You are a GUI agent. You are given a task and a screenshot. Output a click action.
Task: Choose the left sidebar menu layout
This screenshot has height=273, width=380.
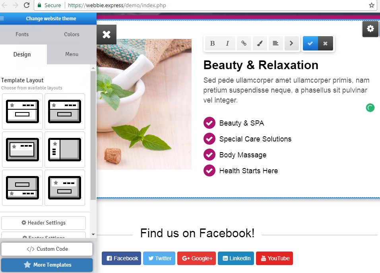65,149
